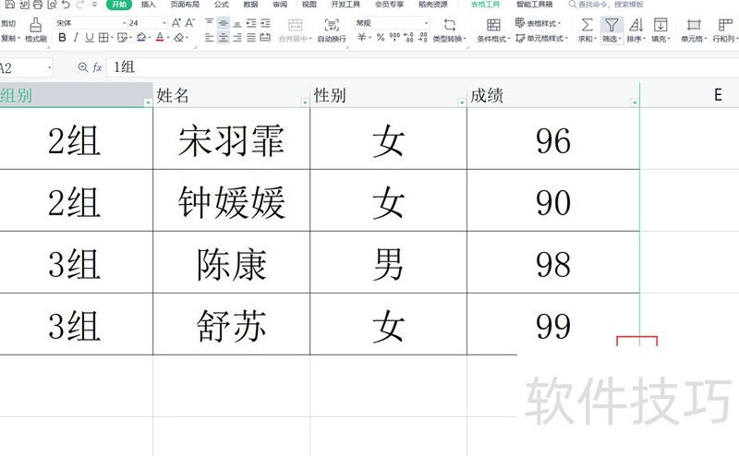Click the fill color bucket icon
Viewport: 739px width, 456px height.
point(141,37)
